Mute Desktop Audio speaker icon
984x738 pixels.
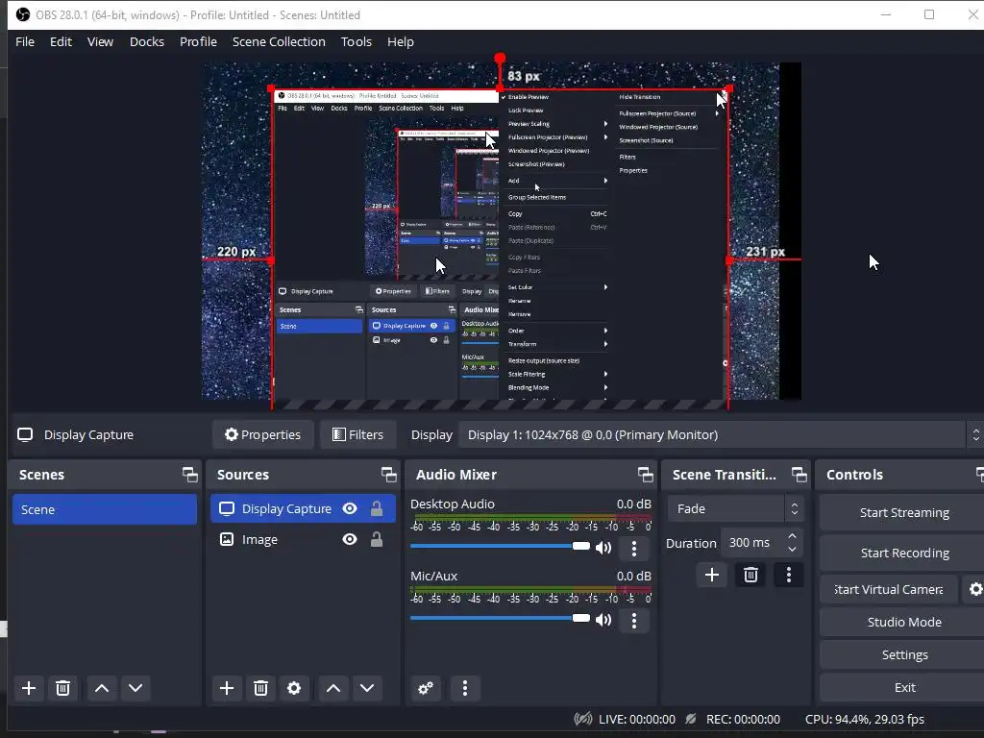click(603, 548)
